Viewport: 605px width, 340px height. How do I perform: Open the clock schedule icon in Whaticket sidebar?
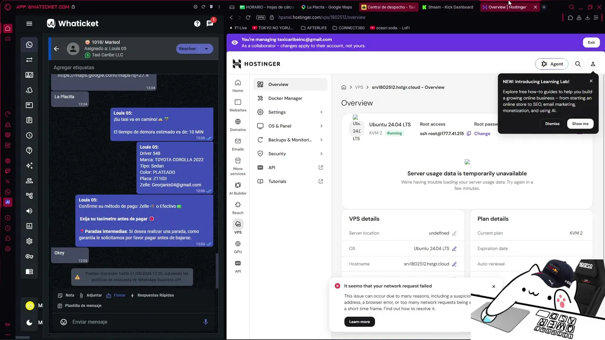(x=29, y=136)
